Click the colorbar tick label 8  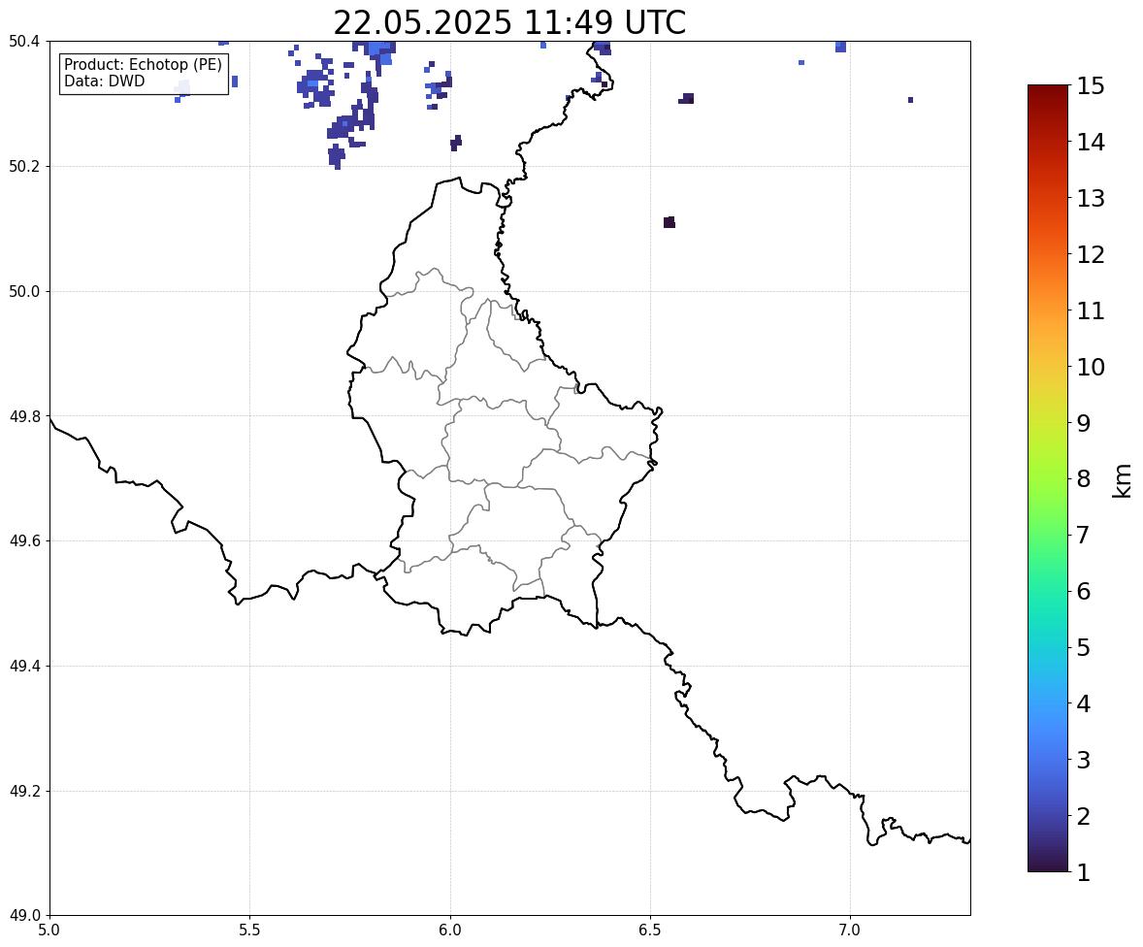tap(1084, 479)
